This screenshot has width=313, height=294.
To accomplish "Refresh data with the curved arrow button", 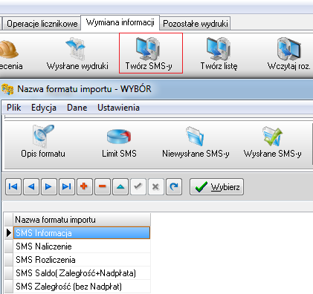I will pyautogui.click(x=174, y=186).
